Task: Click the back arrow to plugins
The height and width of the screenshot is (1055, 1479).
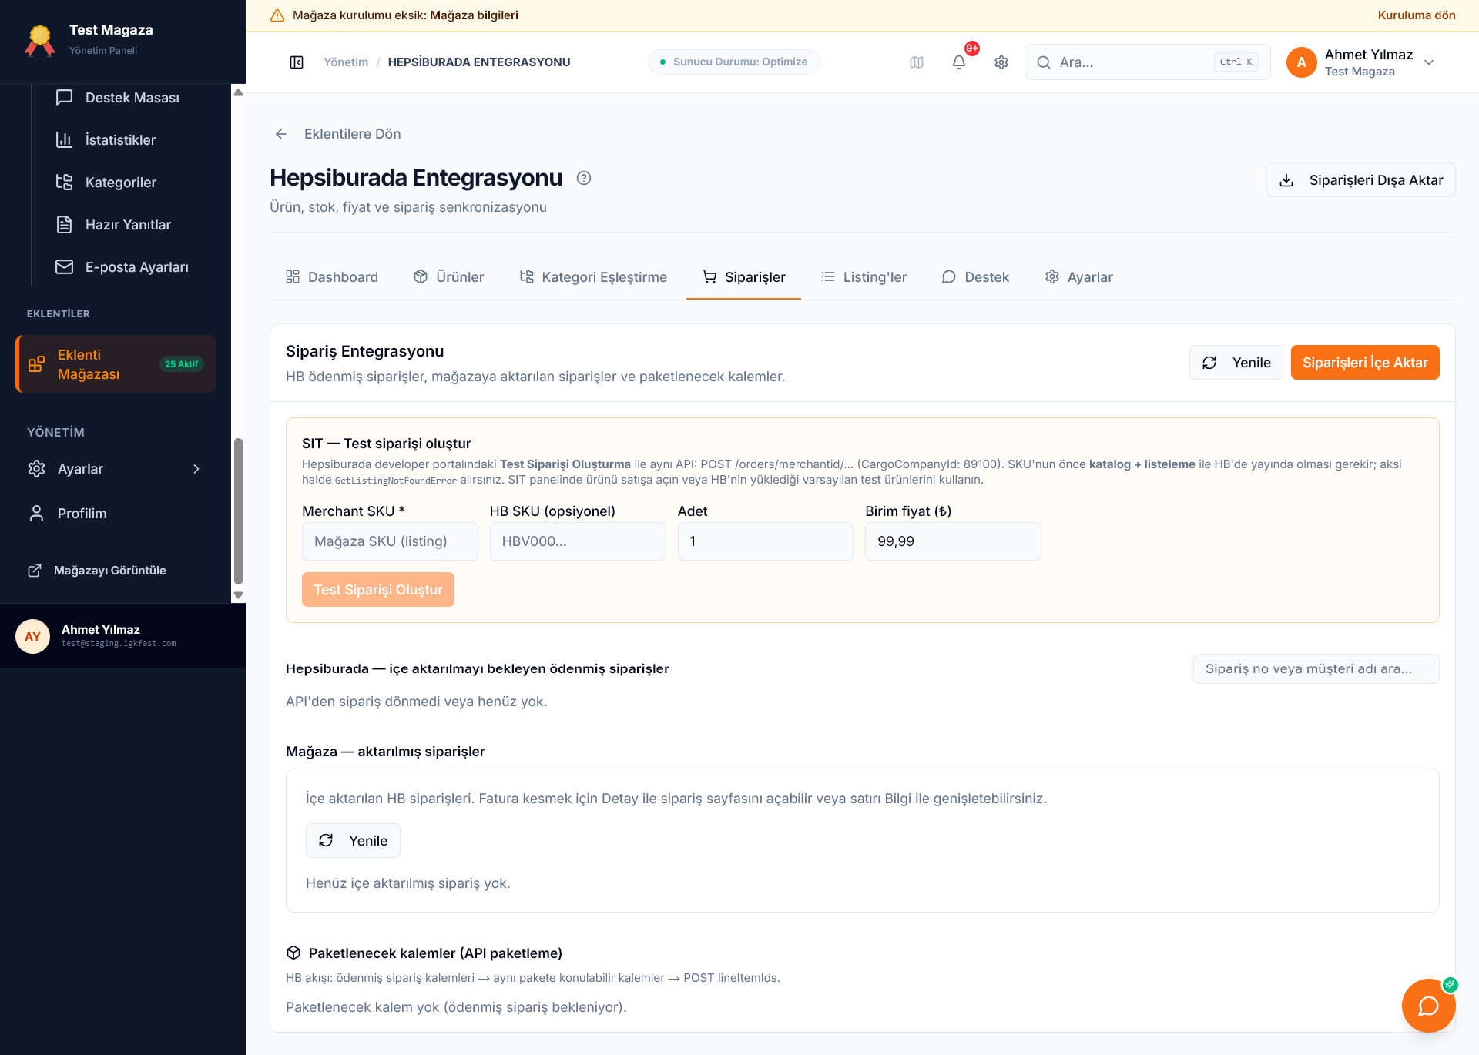Action: tap(281, 134)
